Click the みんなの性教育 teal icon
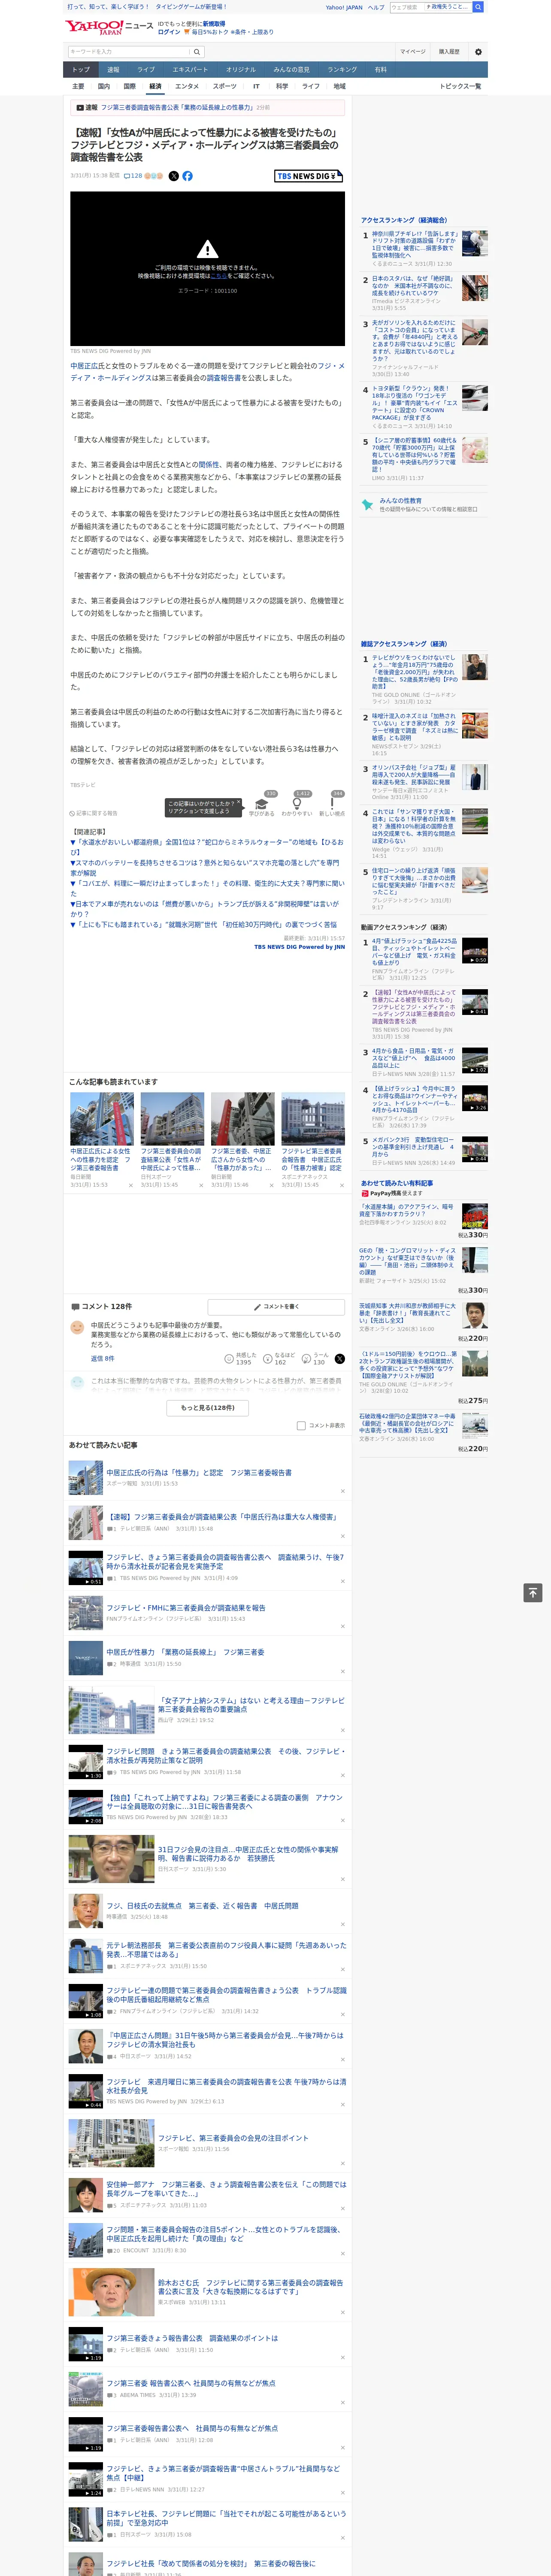This screenshot has width=551, height=2576. [x=368, y=505]
